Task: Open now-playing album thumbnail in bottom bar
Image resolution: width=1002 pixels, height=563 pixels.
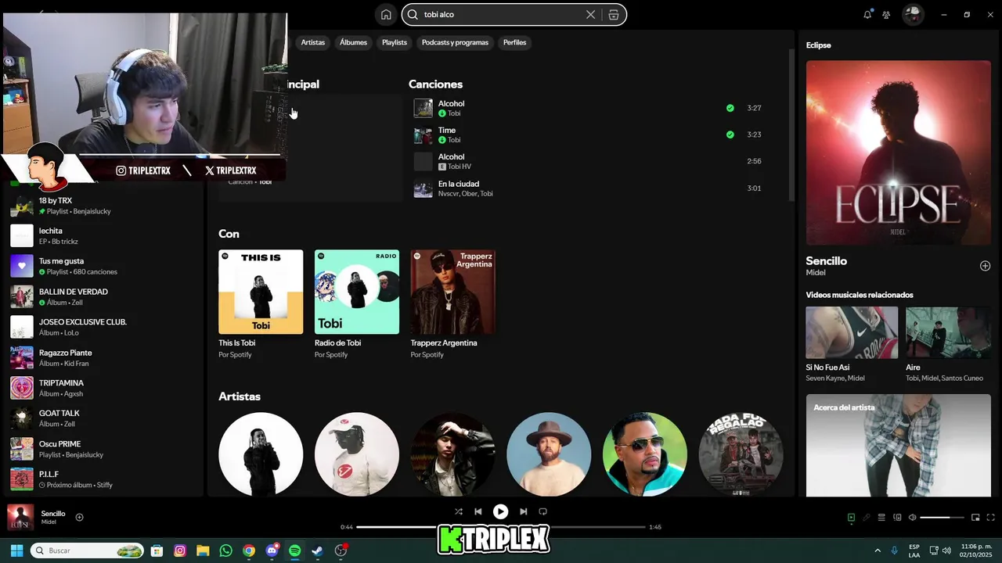Action: pos(20,518)
